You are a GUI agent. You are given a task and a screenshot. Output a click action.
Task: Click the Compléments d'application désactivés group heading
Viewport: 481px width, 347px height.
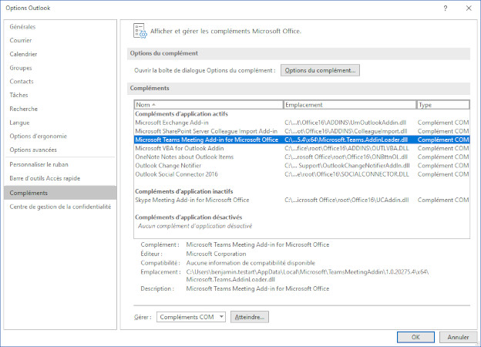[188, 217]
